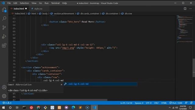This screenshot has width=195, height=110.
Task: Accept the .col-lg-4.col-md Emmet suggestion
Action: pos(100,84)
